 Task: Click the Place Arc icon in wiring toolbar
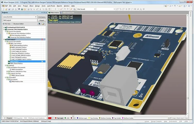pyautogui.click(x=132, y=9)
